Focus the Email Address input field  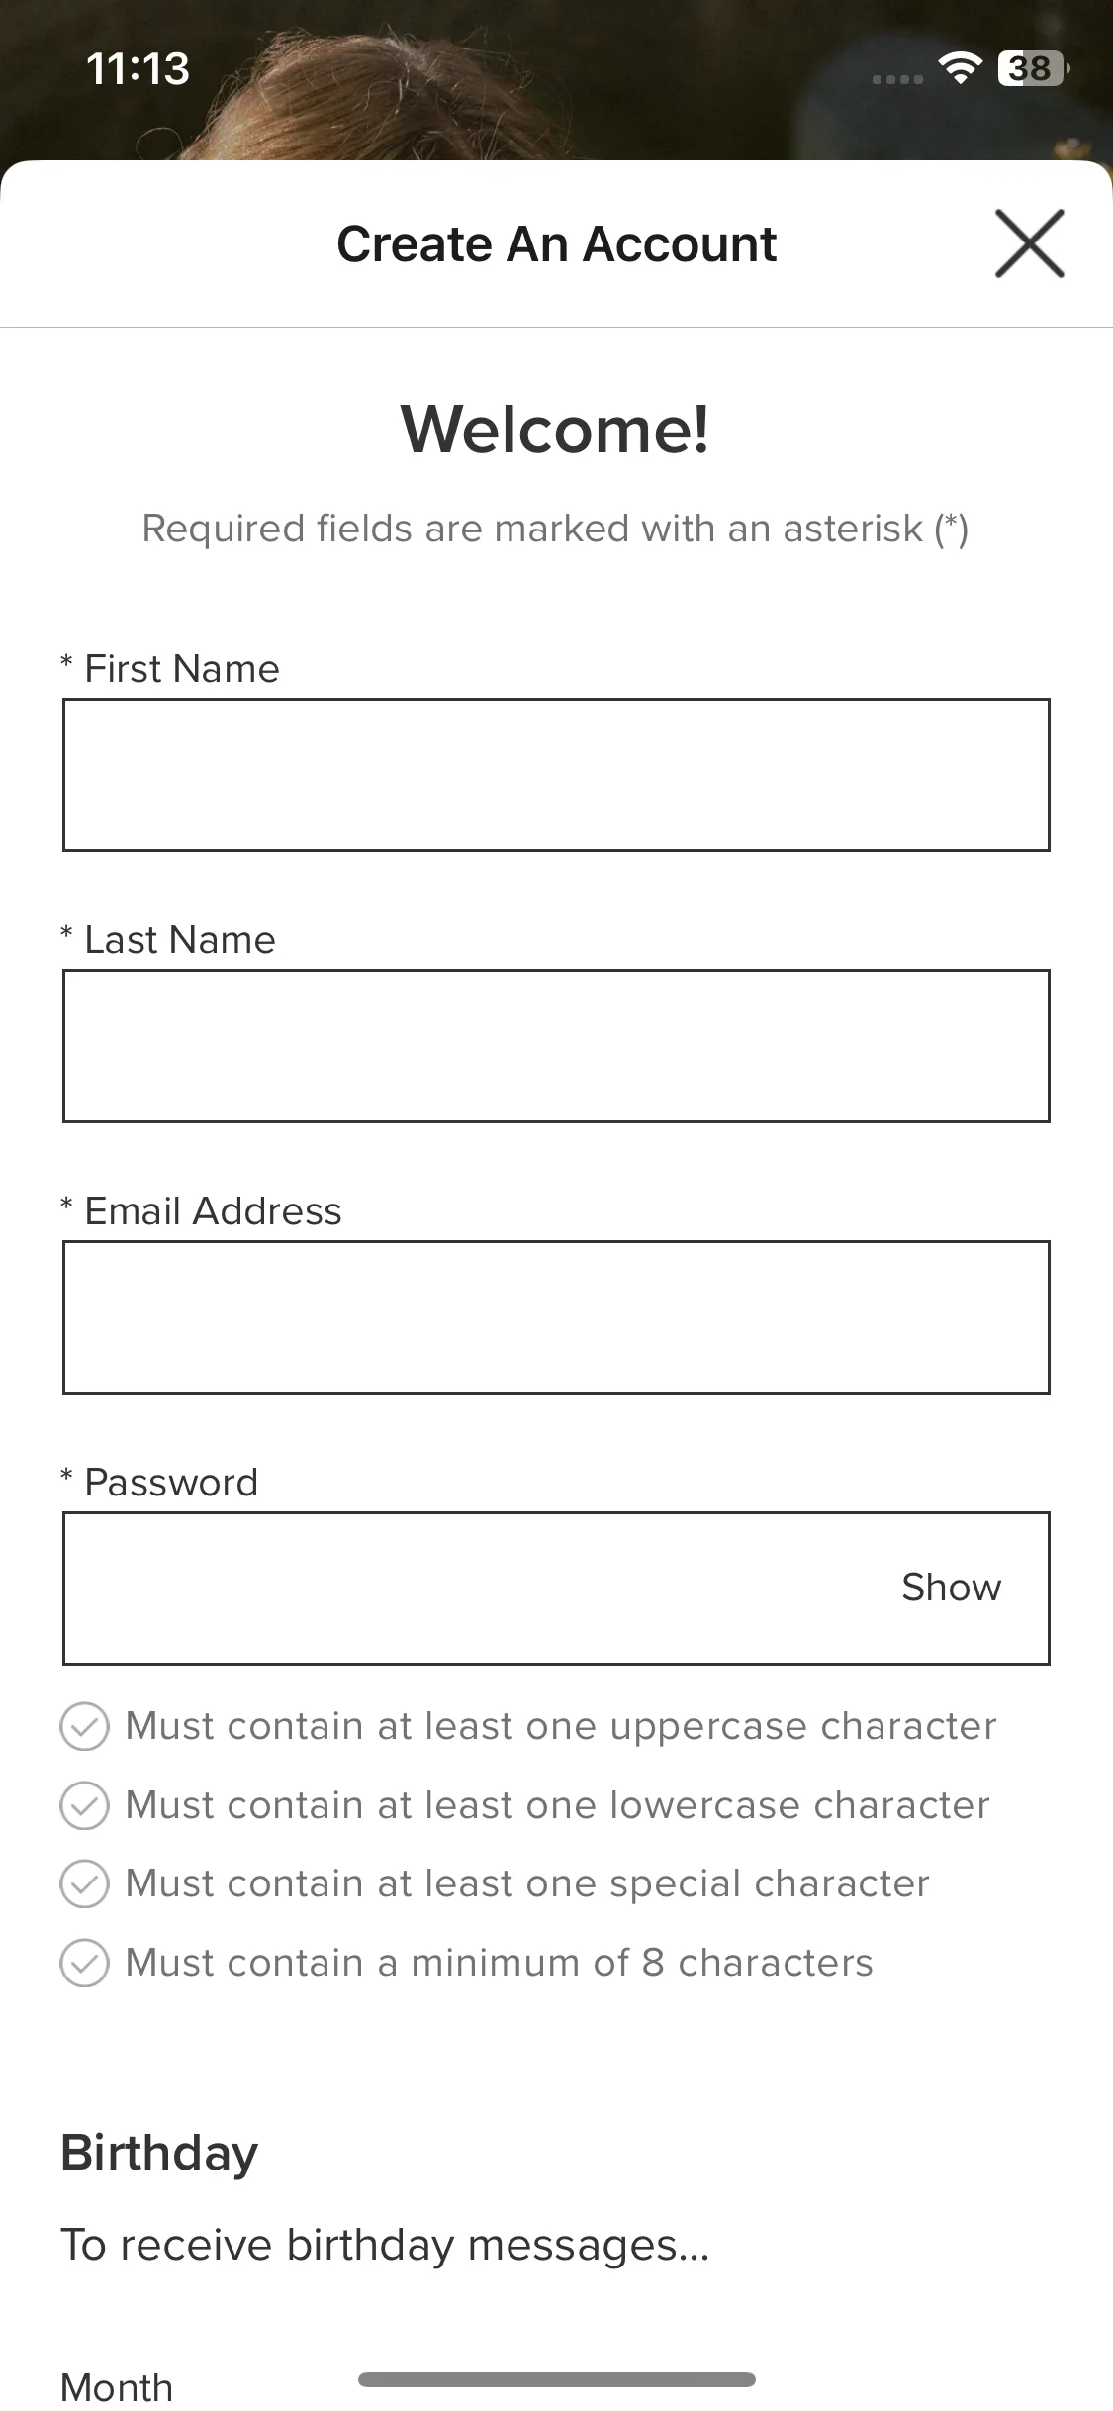[556, 1317]
